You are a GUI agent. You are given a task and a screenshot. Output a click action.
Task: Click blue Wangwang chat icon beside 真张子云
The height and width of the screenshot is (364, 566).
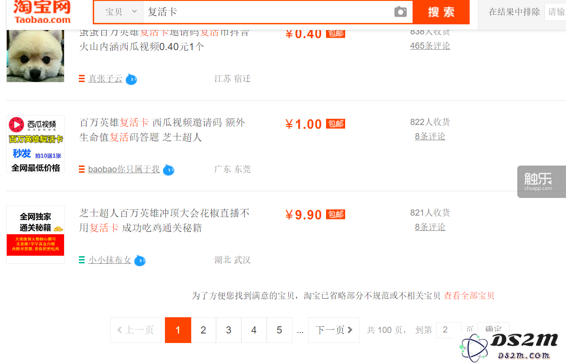click(x=131, y=79)
